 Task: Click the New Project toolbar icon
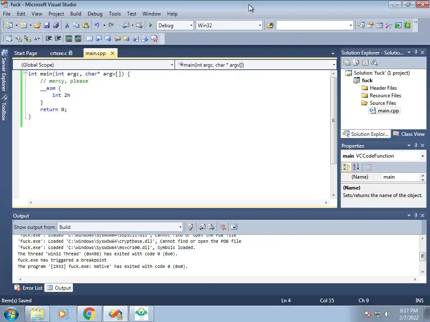[9, 26]
